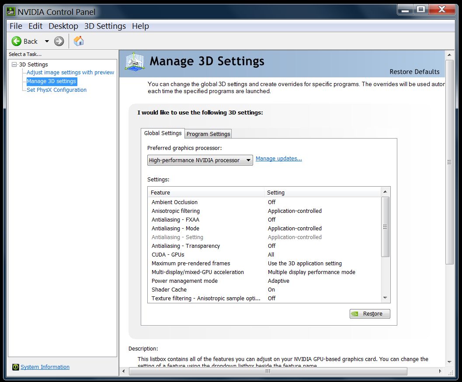Screen dimensions: 462x382
Task: Click Multiple display performance mode value
Action: click(x=312, y=272)
